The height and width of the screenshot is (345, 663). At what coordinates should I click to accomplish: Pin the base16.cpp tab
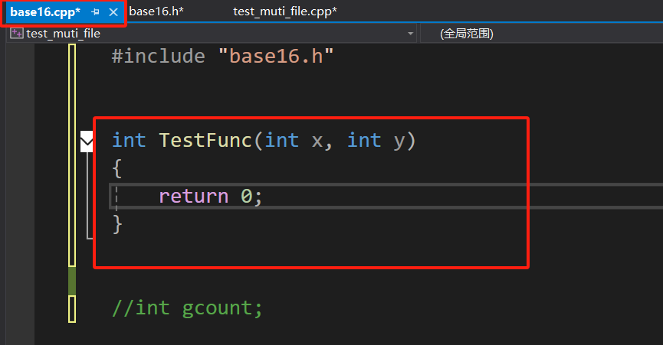click(95, 12)
